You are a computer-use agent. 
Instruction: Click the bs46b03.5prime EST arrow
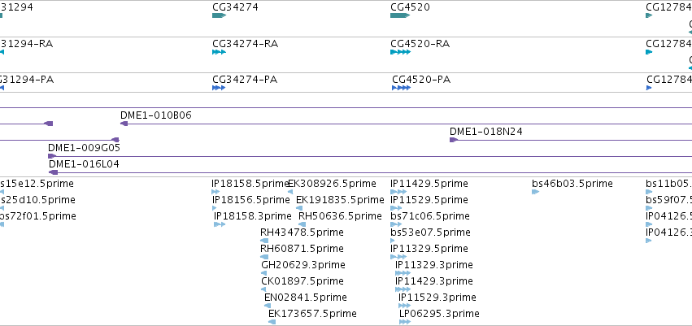click(535, 192)
